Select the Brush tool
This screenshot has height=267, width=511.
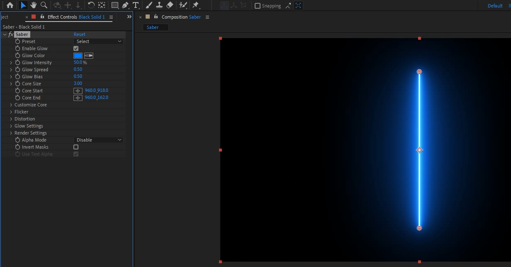149,5
